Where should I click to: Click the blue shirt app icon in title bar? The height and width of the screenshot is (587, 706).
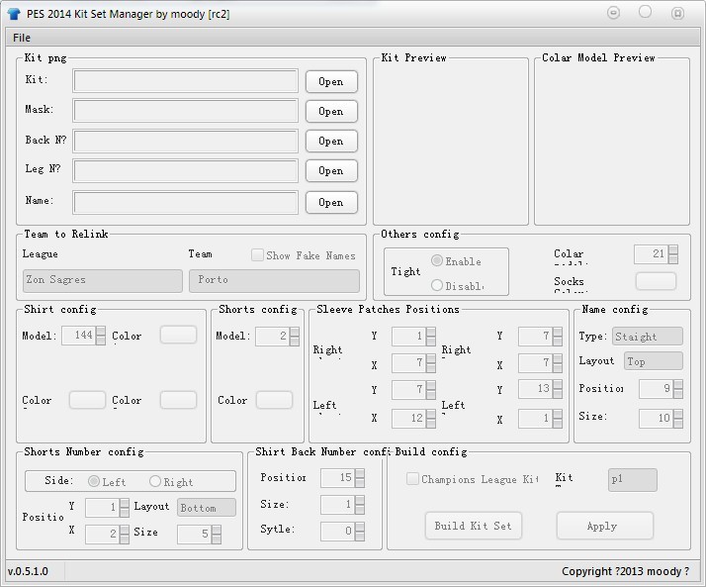point(14,14)
